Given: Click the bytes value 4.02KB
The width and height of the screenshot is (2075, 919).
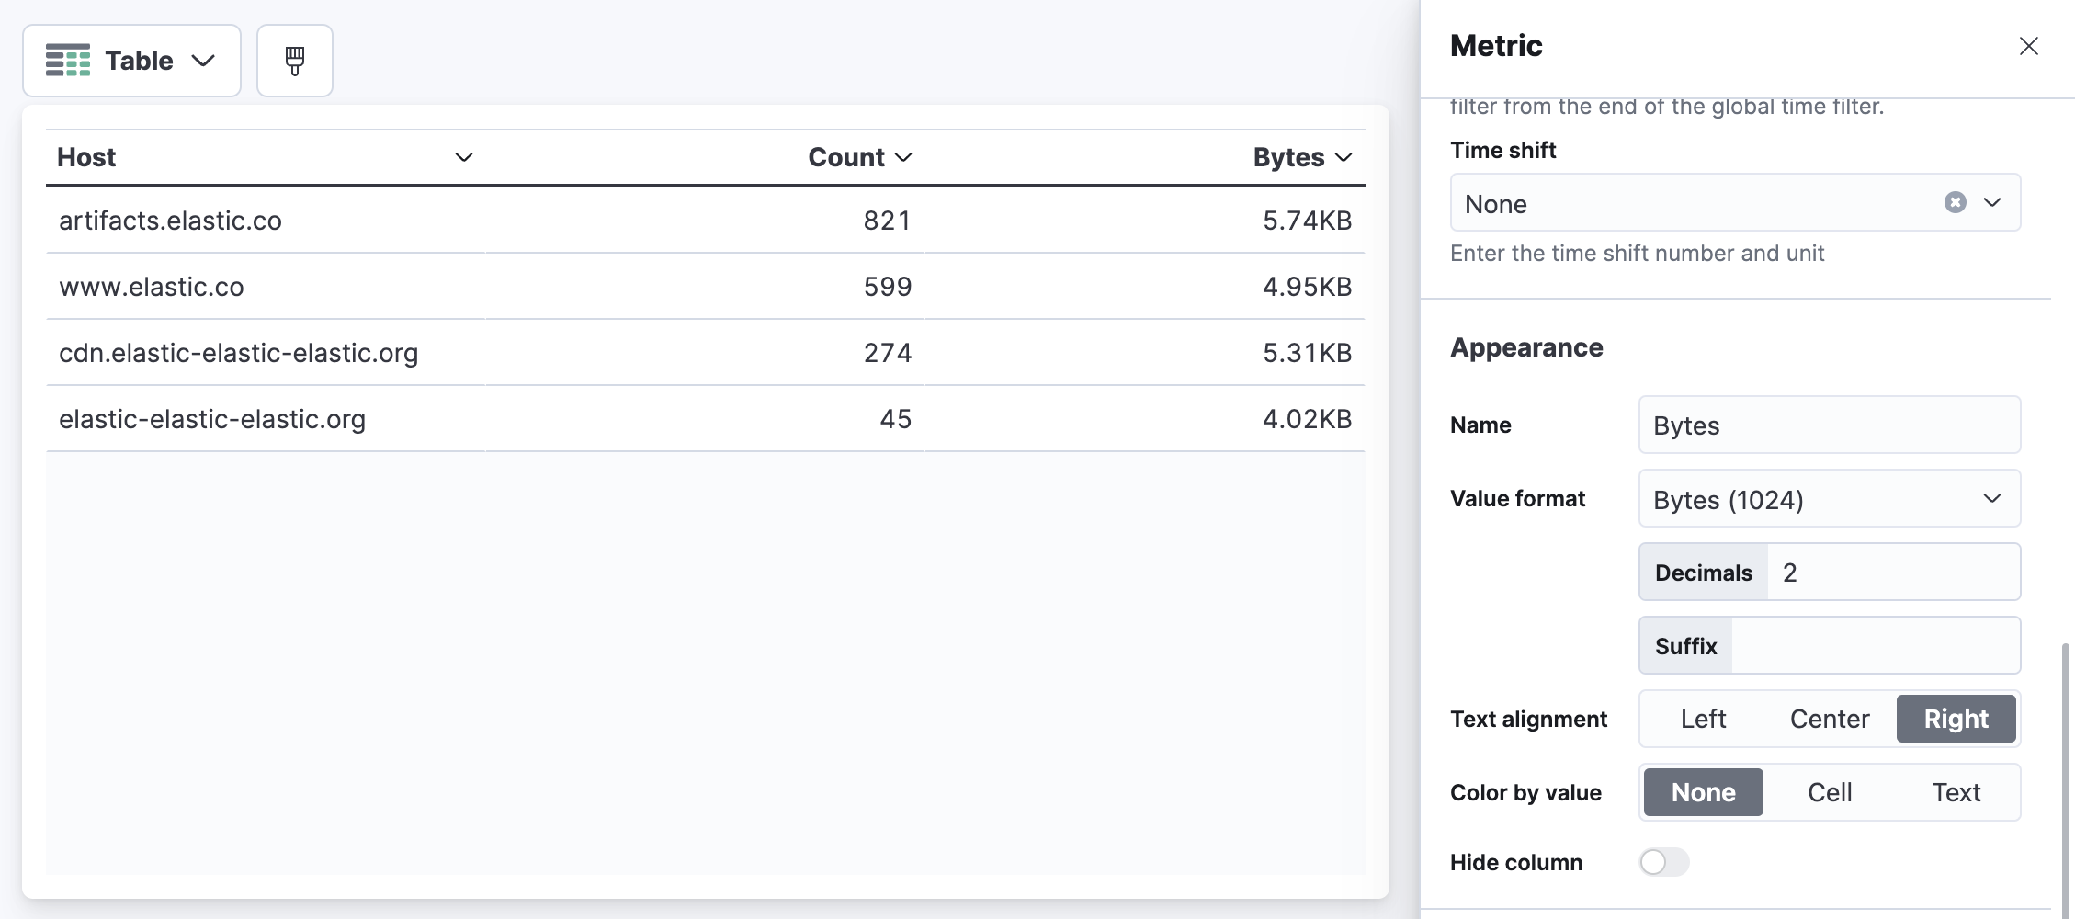Looking at the screenshot, I should (x=1308, y=419).
